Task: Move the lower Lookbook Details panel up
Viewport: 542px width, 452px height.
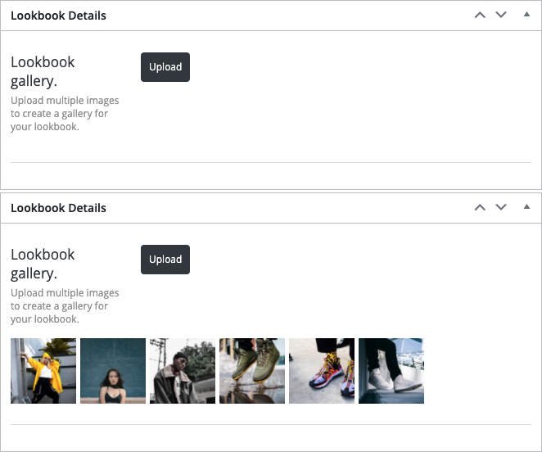Action: (x=480, y=208)
